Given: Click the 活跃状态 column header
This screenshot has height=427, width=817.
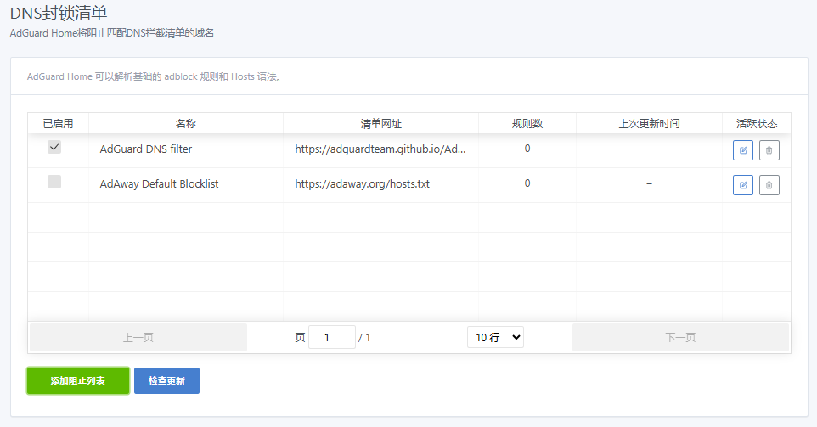Looking at the screenshot, I should 756,123.
